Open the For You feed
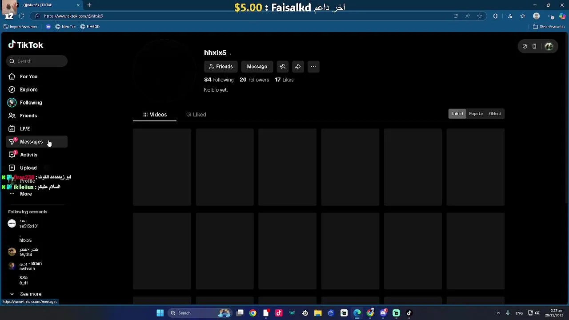Screen dimensions: 569x320 click(x=36, y=76)
